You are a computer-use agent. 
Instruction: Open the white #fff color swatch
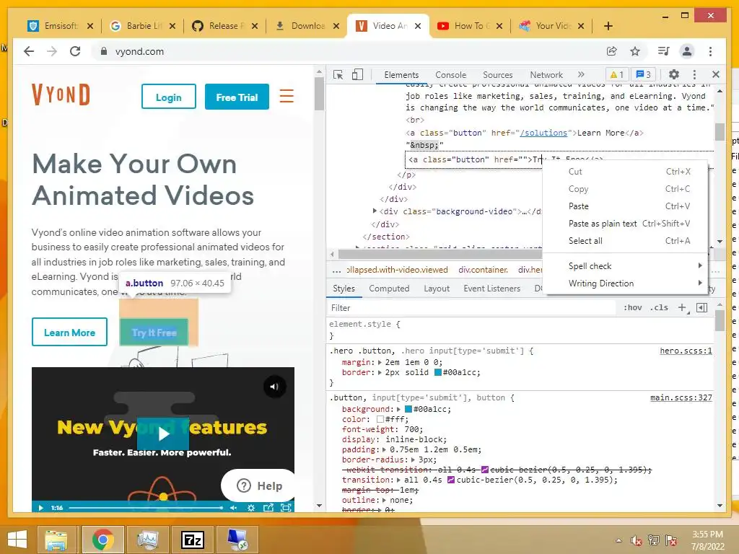tap(380, 419)
